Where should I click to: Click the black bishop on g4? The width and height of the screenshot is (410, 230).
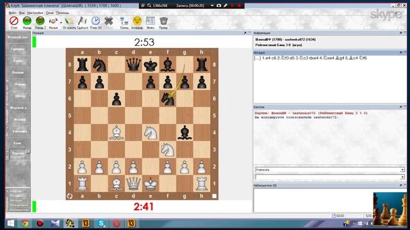(x=184, y=132)
